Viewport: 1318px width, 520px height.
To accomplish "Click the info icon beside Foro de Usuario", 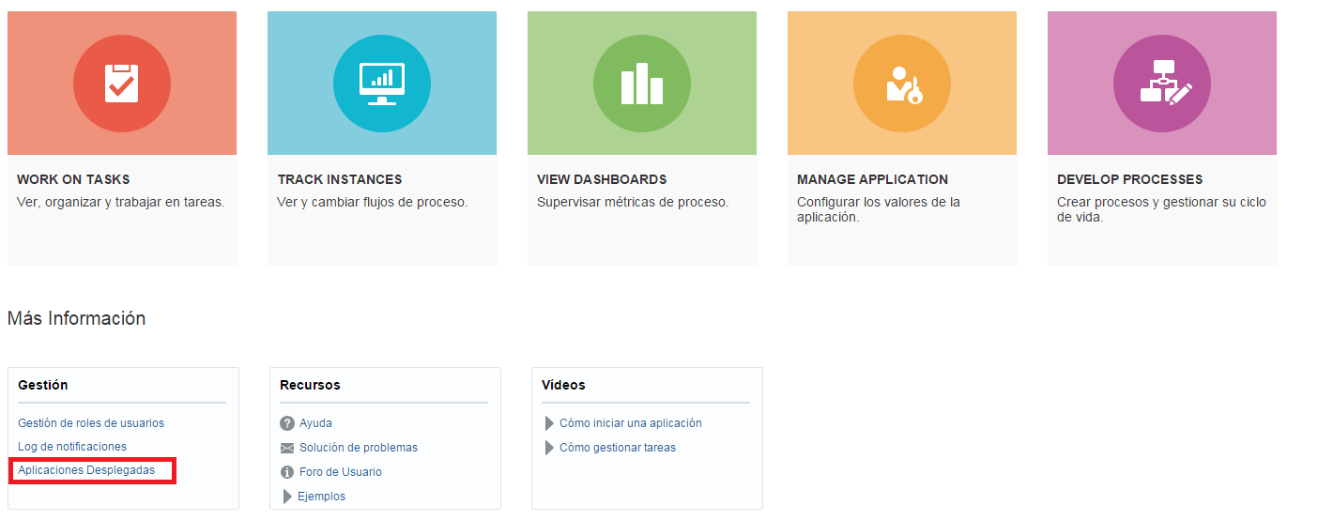I will [287, 472].
